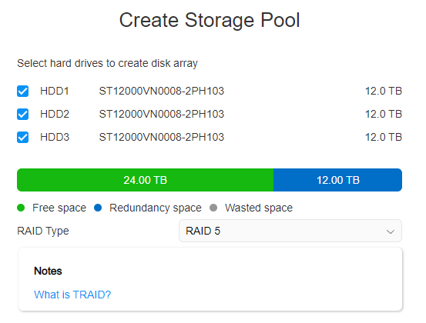Screen dimensions: 426x323
Task: Click the gray Wasted space legend dot
Action: [x=213, y=208]
